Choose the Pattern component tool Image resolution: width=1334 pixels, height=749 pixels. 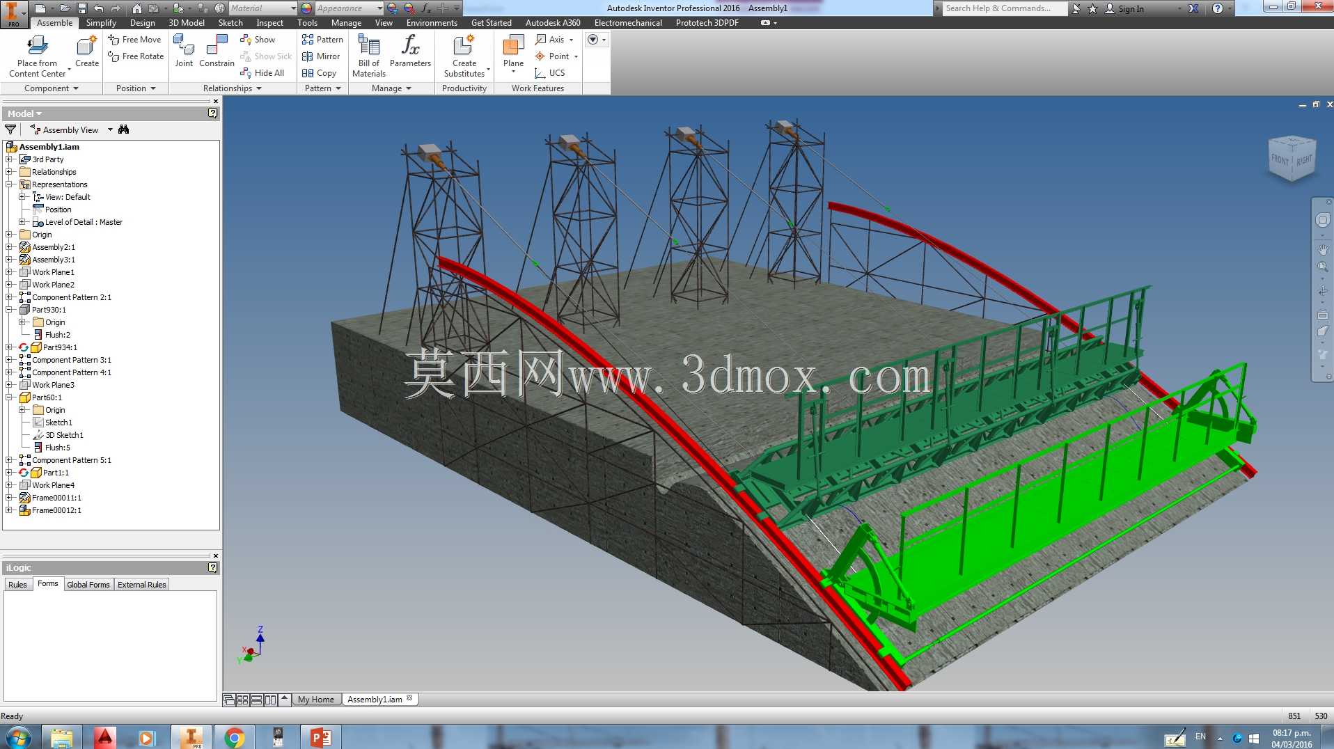point(322,40)
